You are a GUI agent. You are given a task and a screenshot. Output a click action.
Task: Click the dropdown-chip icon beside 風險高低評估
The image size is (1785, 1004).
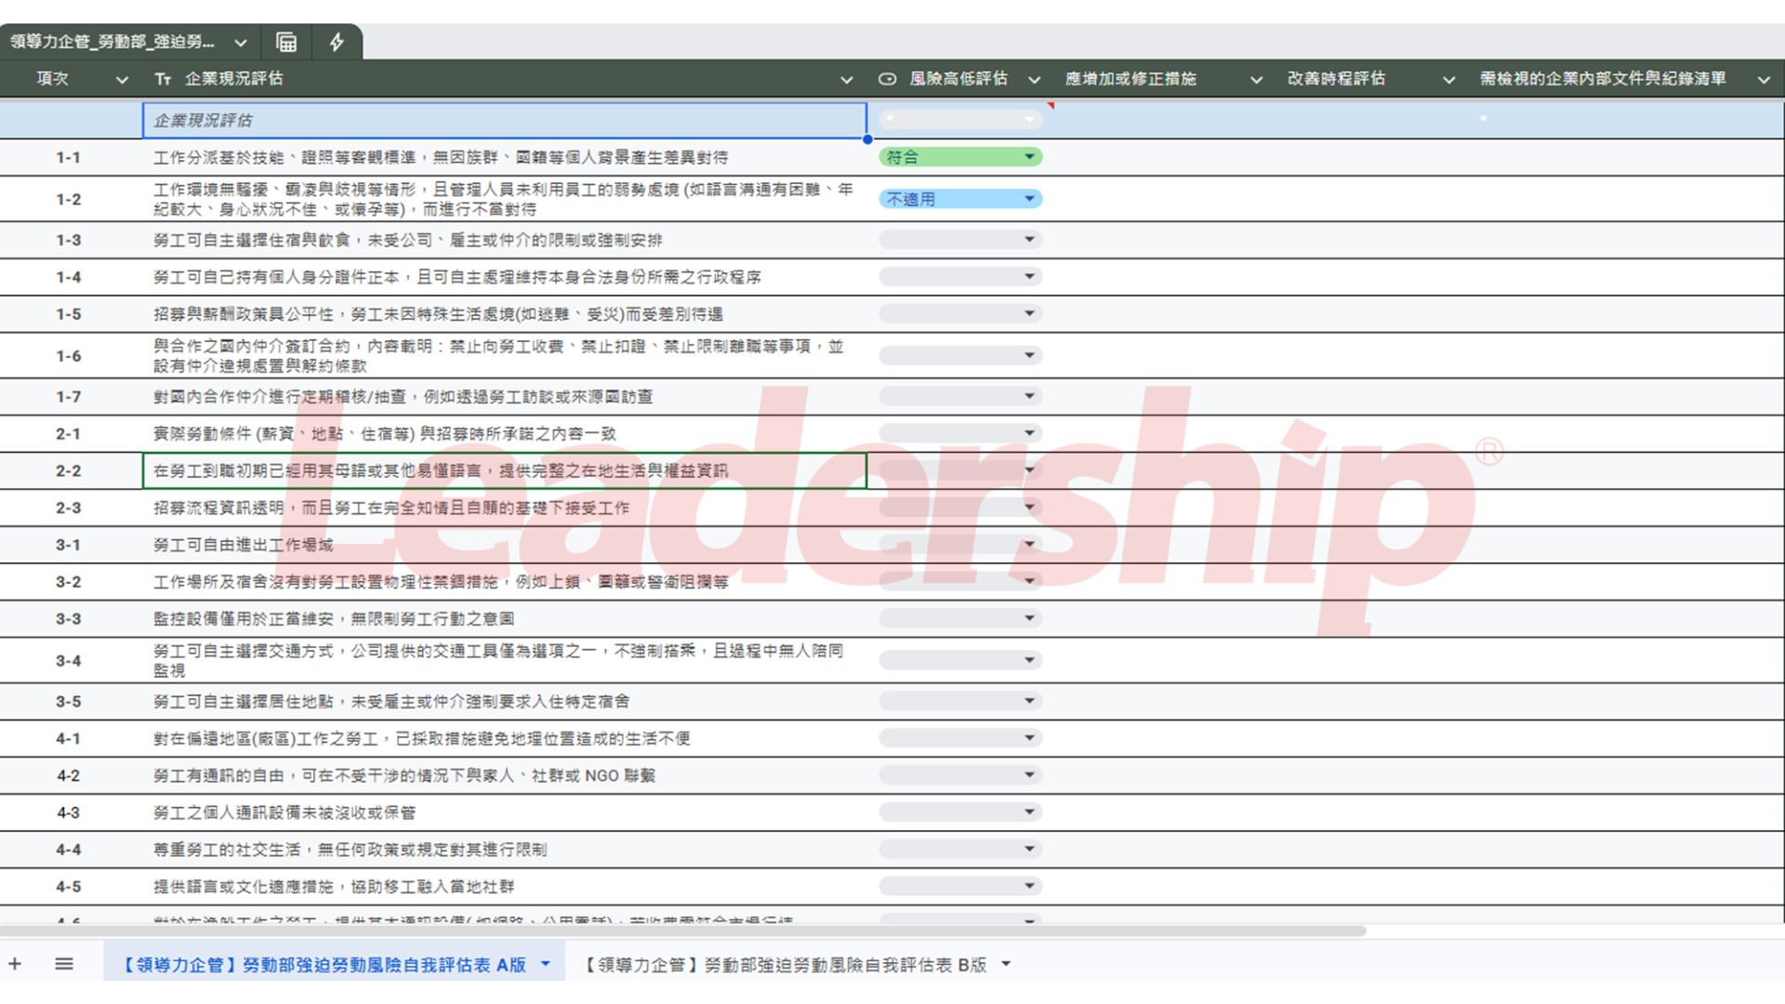tap(887, 79)
